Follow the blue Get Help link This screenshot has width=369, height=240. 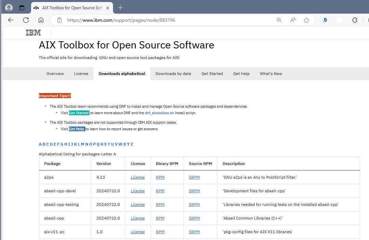pyautogui.click(x=77, y=129)
